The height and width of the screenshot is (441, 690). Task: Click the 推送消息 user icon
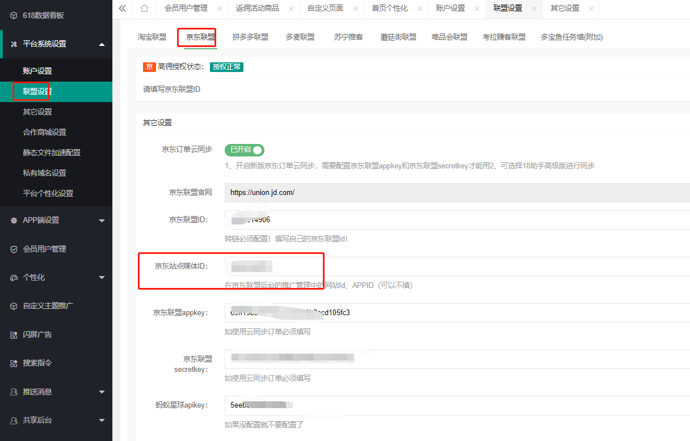point(14,392)
